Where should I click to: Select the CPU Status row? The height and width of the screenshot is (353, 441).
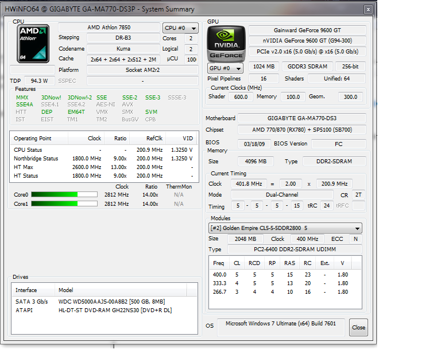[104, 150]
